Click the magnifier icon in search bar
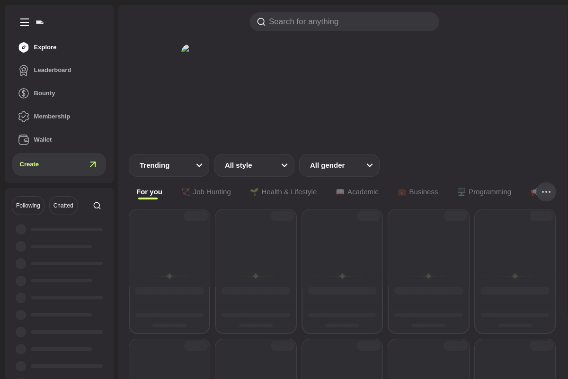 (261, 22)
